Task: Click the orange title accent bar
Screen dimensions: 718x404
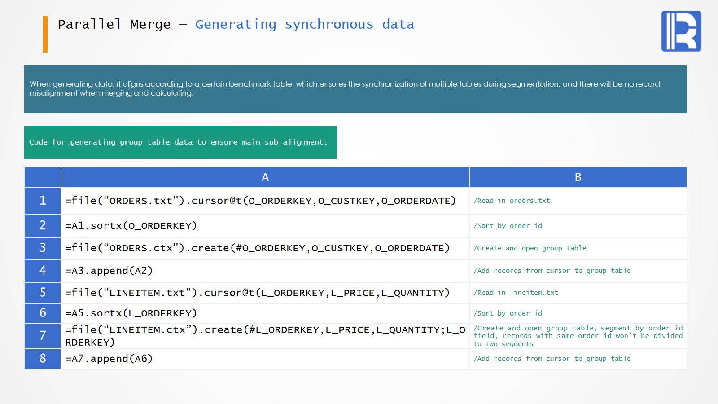Action: (45, 34)
